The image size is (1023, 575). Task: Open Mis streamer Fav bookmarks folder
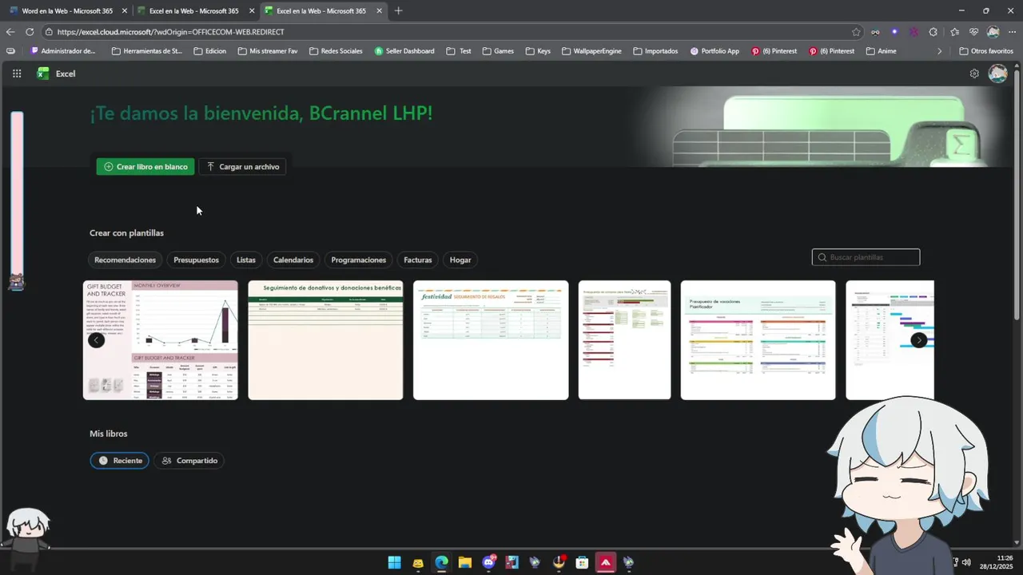(268, 51)
